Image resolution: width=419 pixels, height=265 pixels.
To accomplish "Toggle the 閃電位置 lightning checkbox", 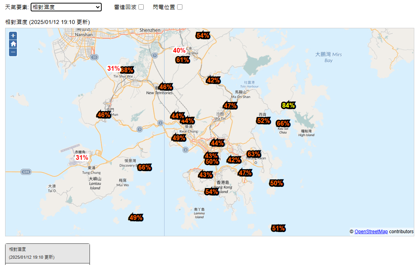I will click(180, 7).
